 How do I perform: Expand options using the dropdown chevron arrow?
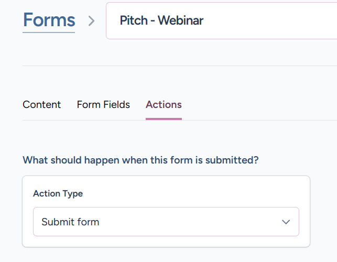coord(286,222)
